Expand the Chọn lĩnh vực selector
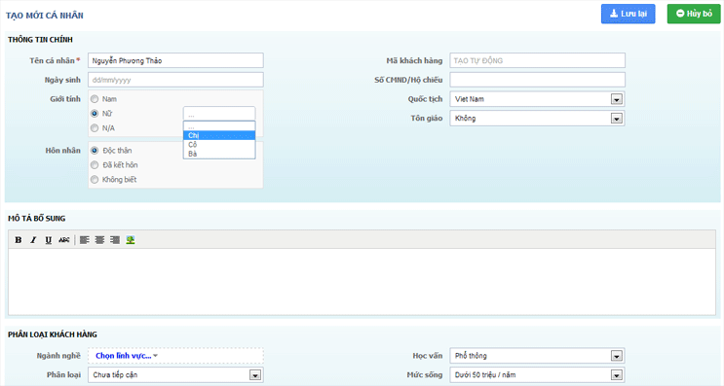 [127, 356]
